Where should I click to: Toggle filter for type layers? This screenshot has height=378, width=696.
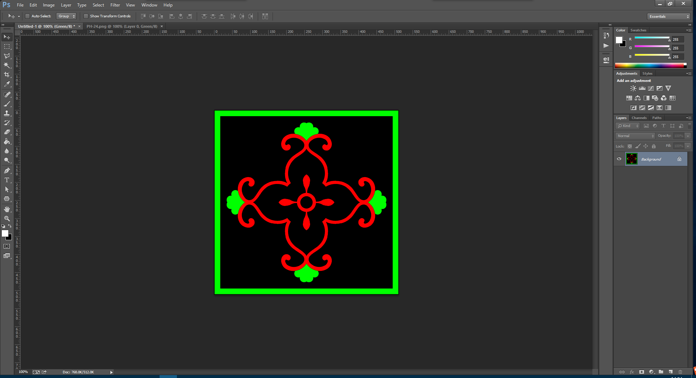[664, 126]
